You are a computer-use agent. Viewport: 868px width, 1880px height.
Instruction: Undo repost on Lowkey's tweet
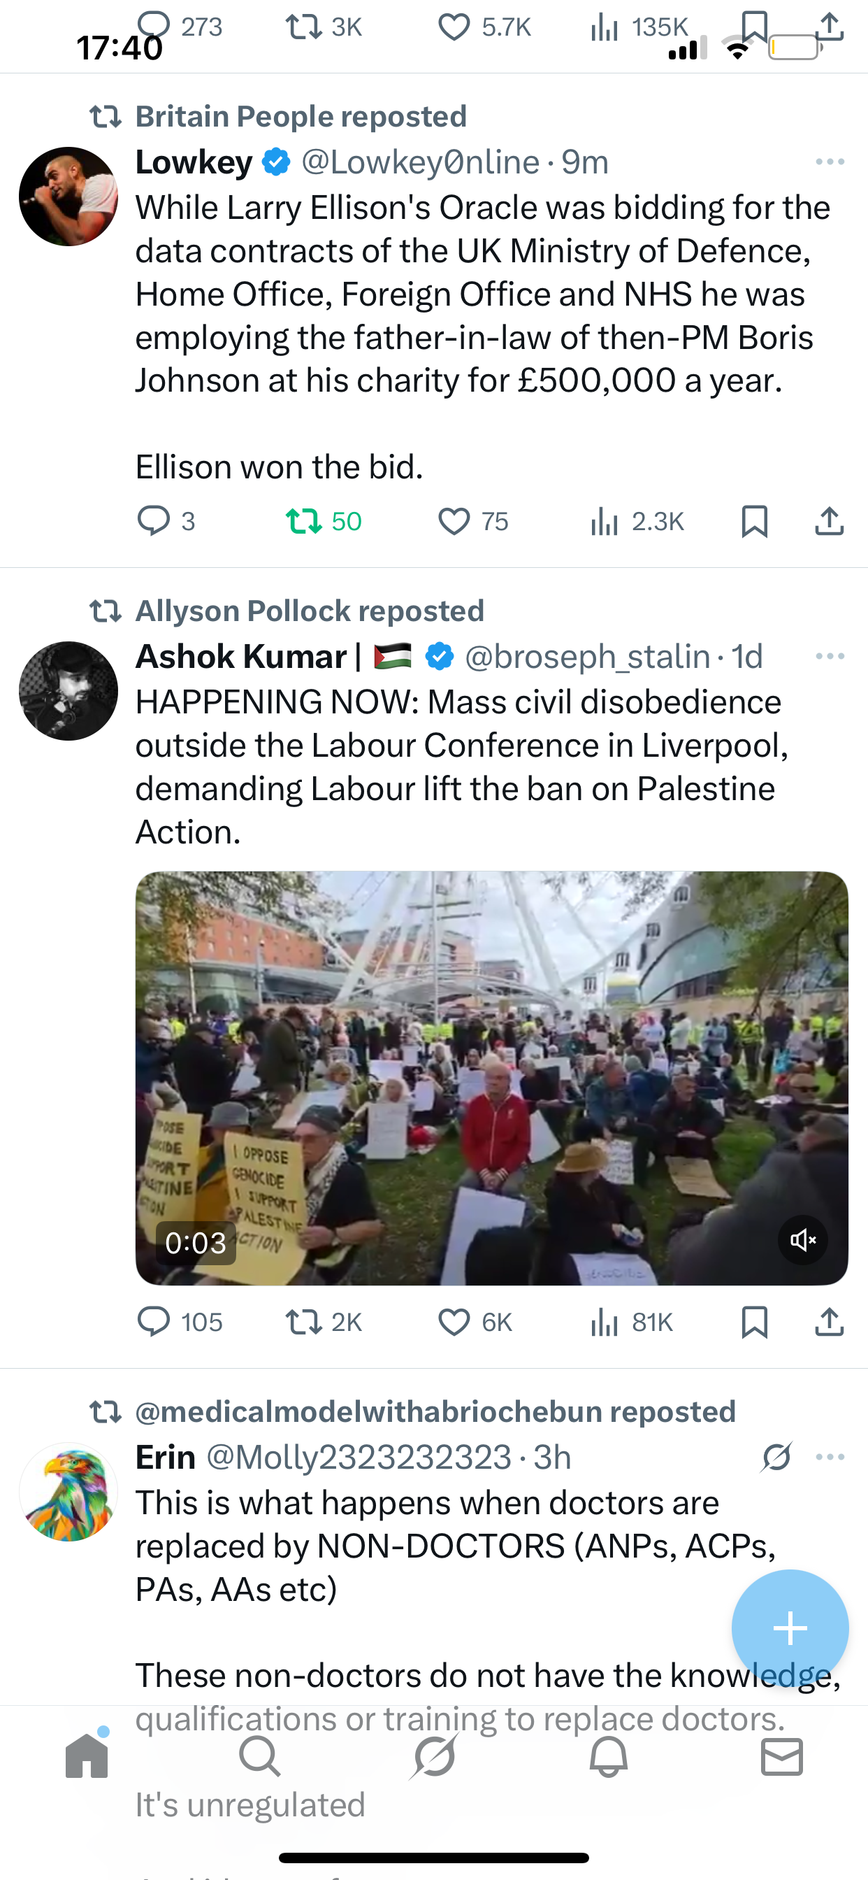click(303, 521)
